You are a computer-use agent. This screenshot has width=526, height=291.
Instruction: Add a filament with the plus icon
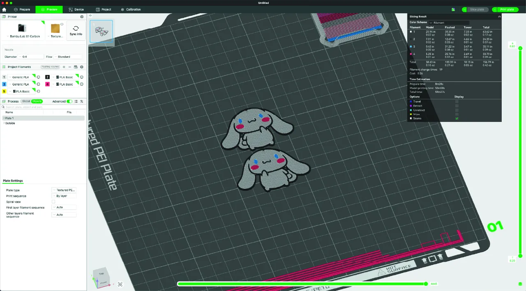click(x=64, y=67)
